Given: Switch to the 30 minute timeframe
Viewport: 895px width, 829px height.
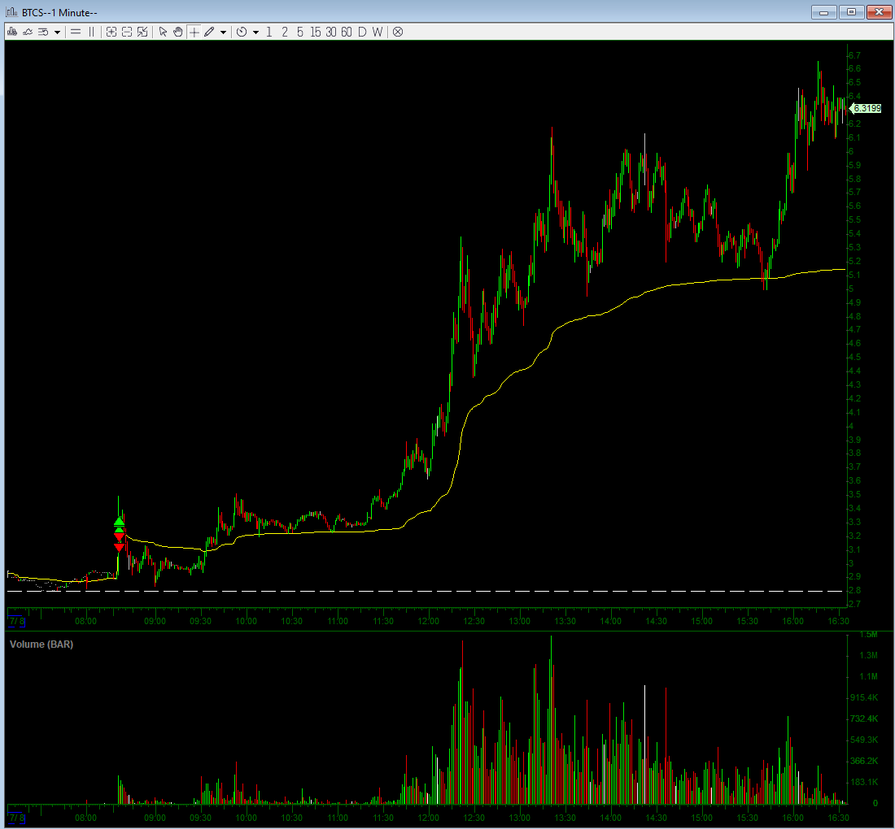Looking at the screenshot, I should (331, 32).
